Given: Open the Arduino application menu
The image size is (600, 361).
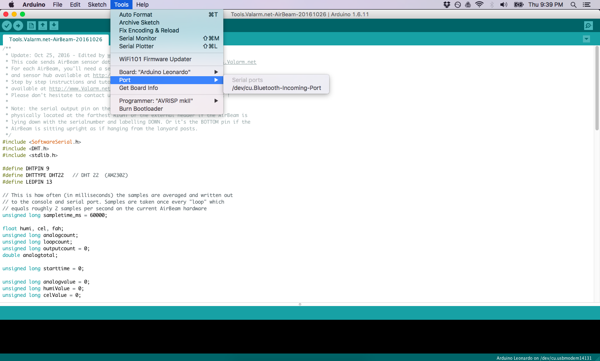Looking at the screenshot, I should pyautogui.click(x=34, y=5).
